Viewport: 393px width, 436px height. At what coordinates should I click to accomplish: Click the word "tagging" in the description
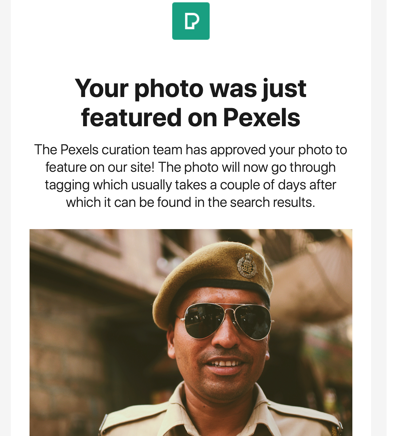tap(67, 185)
